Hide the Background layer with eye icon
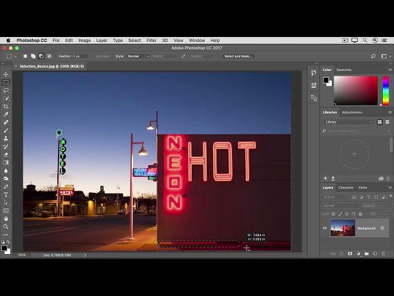Screen dimensions: 394x296 [325, 228]
